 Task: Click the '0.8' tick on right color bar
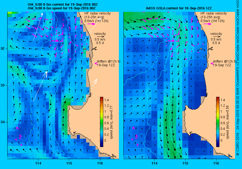point(223,117)
